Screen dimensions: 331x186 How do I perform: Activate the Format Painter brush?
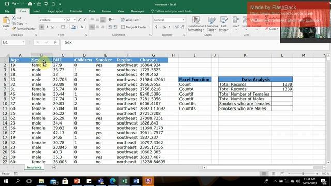[24, 29]
